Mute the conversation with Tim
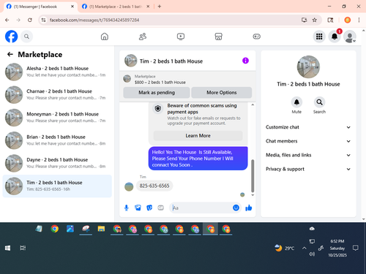Screen dimensions: 366x274 (296, 102)
